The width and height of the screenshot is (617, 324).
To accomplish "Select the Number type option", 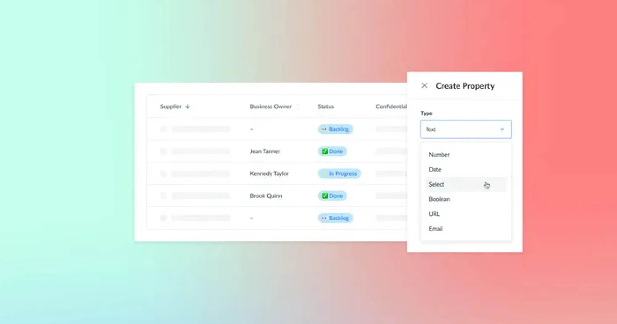I will [439, 155].
